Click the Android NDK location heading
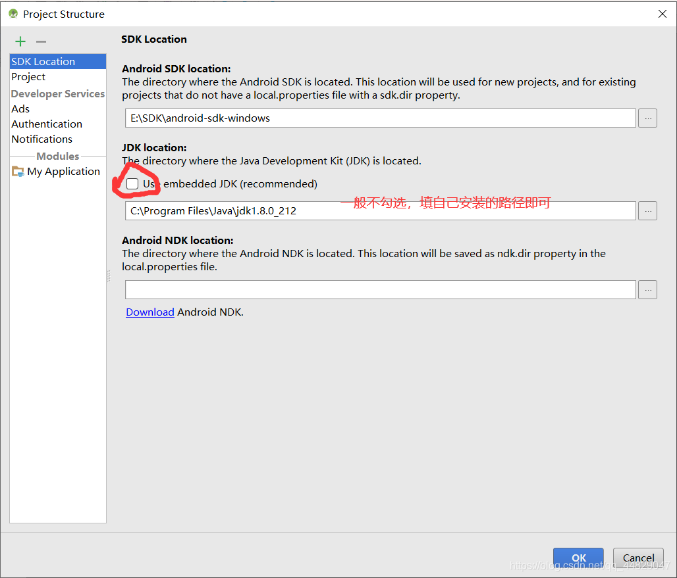The height and width of the screenshot is (578, 677). coord(177,240)
